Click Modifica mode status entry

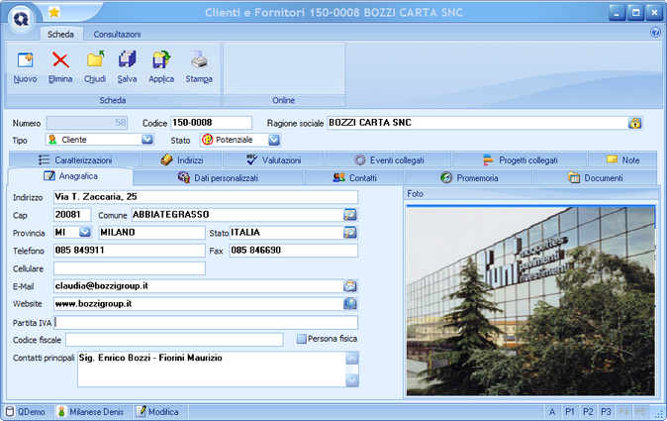pos(157,412)
